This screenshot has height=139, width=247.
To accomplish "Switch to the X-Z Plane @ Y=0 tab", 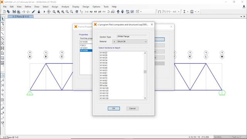I will pos(20,17).
